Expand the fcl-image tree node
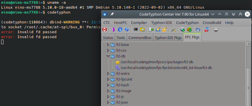 tap(108, 91)
